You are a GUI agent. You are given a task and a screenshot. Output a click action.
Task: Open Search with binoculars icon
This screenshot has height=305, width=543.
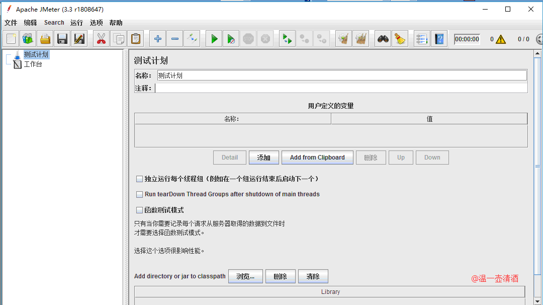(x=383, y=39)
